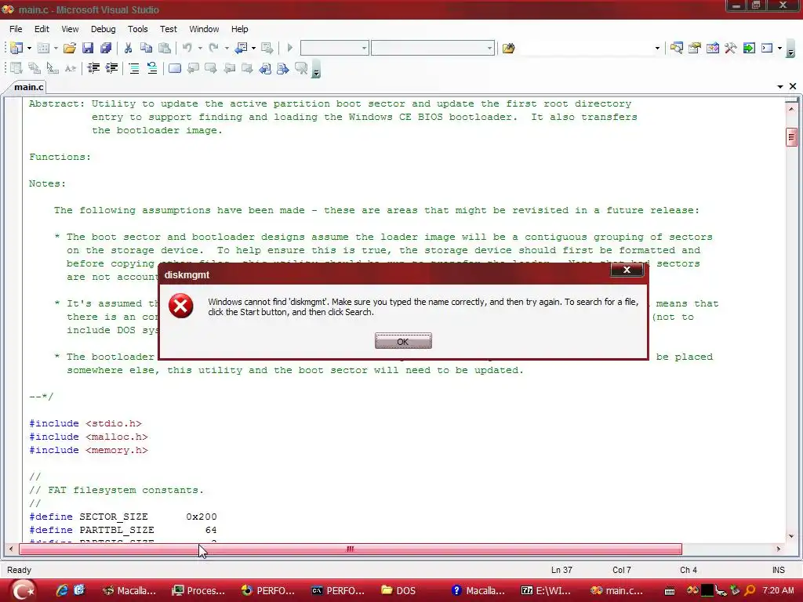Open the dropdown arrow beside New Project

pos(29,48)
